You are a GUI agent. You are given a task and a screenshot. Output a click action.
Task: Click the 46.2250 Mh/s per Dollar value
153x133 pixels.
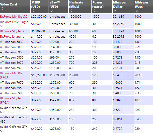[118, 24]
